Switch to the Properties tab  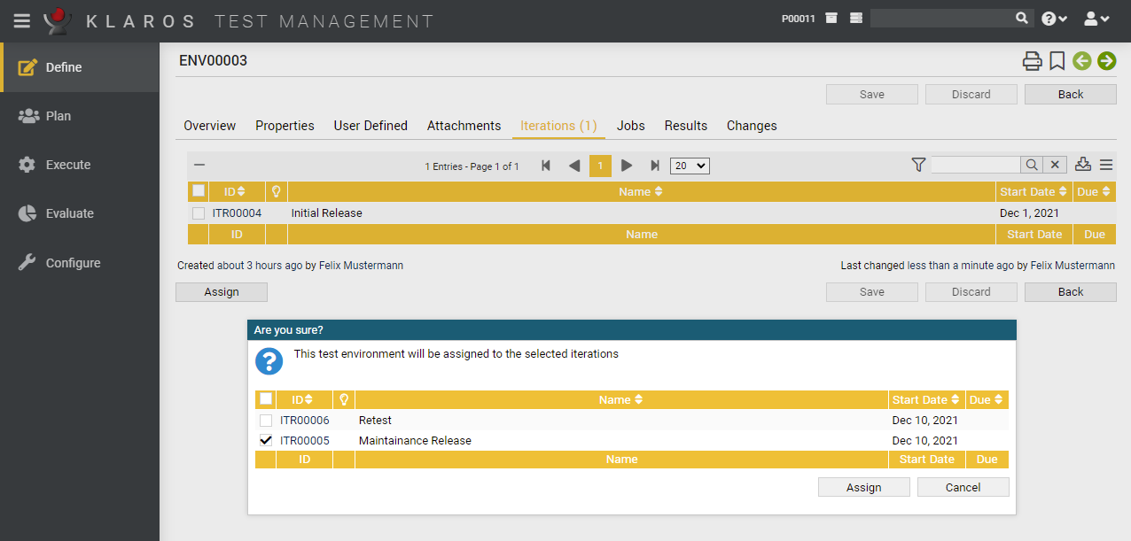coord(285,126)
